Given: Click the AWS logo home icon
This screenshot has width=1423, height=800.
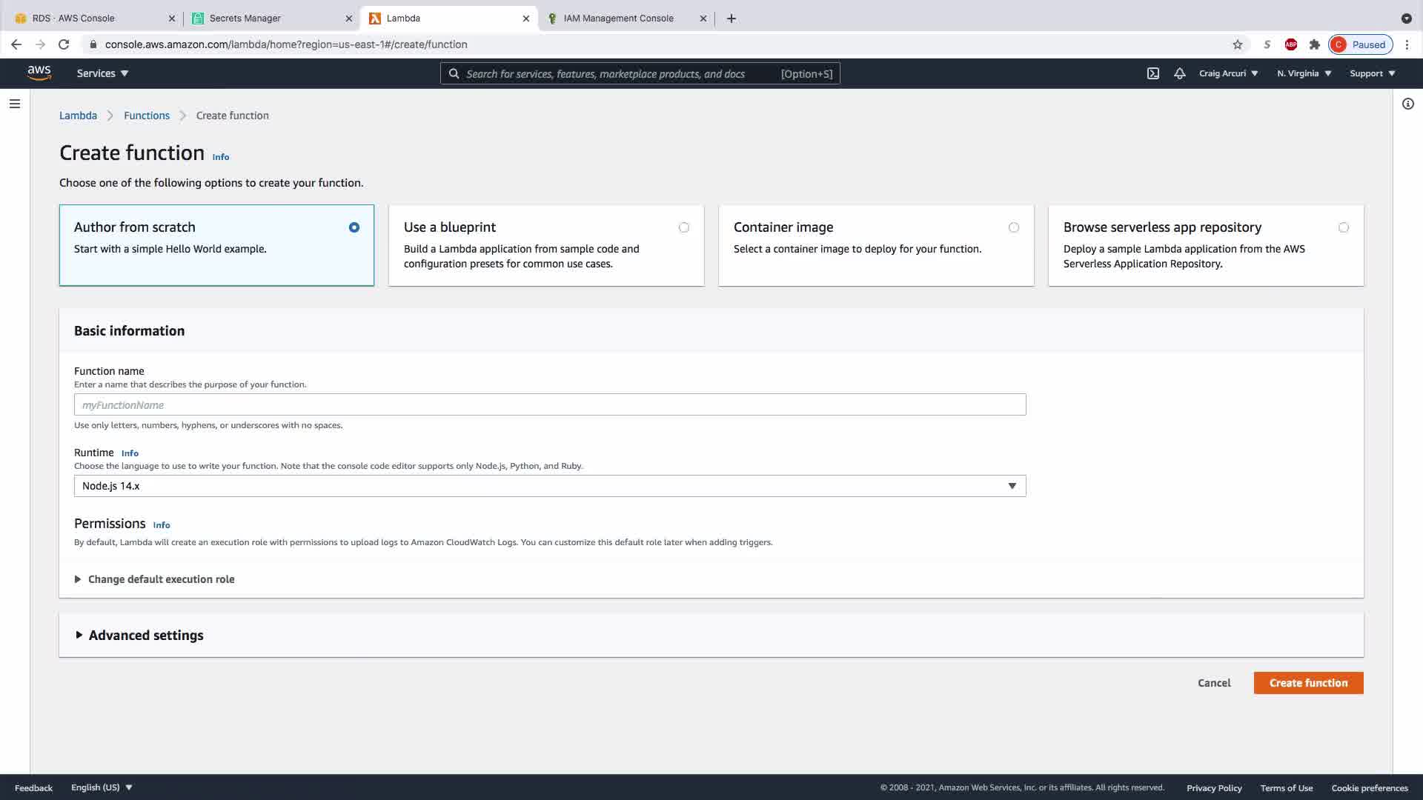Looking at the screenshot, I should click(x=39, y=73).
